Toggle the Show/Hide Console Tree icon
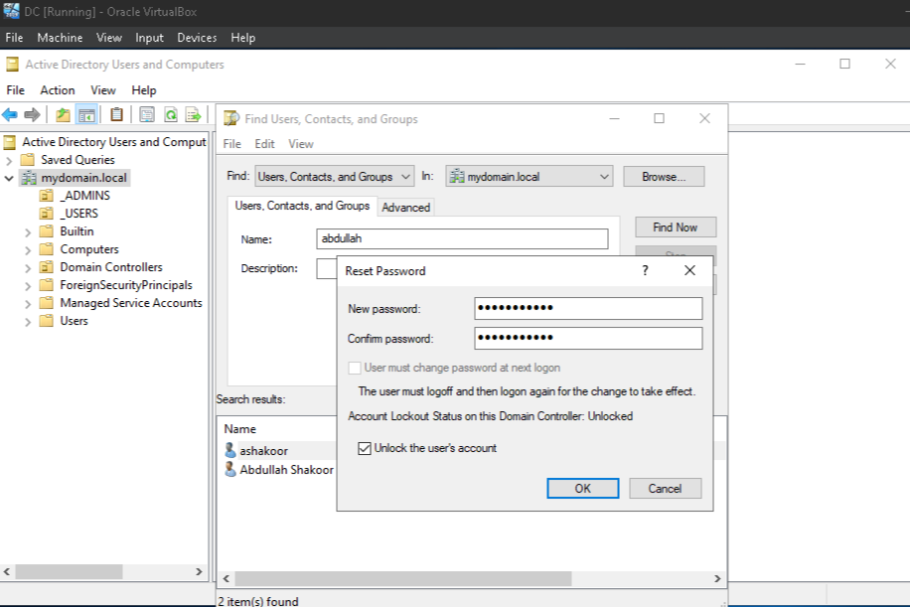This screenshot has width=910, height=607. (86, 115)
